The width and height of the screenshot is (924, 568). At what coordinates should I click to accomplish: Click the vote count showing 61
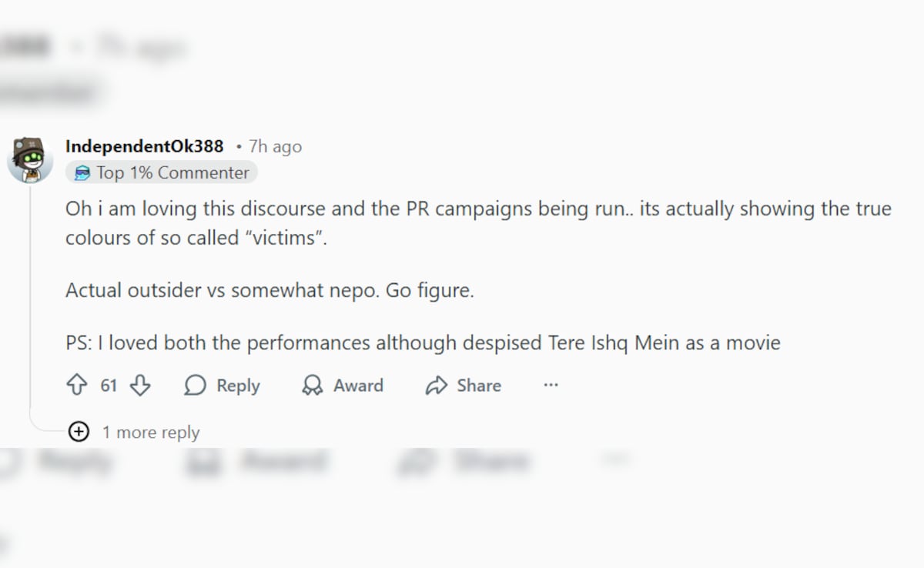tap(109, 386)
